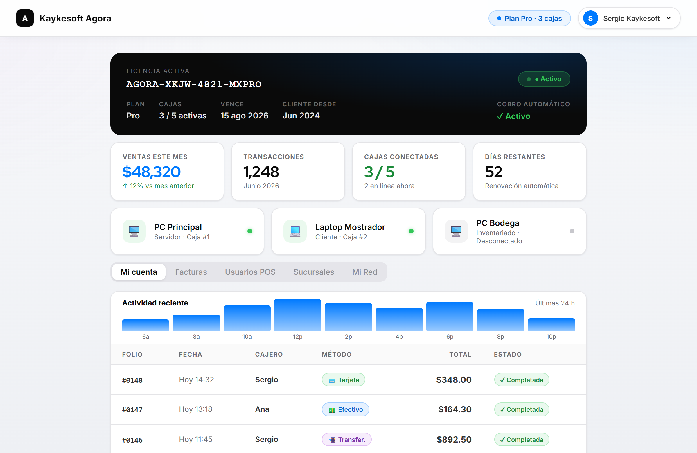697x453 pixels.
Task: Open the Últimas 24 h range selector
Action: click(555, 303)
